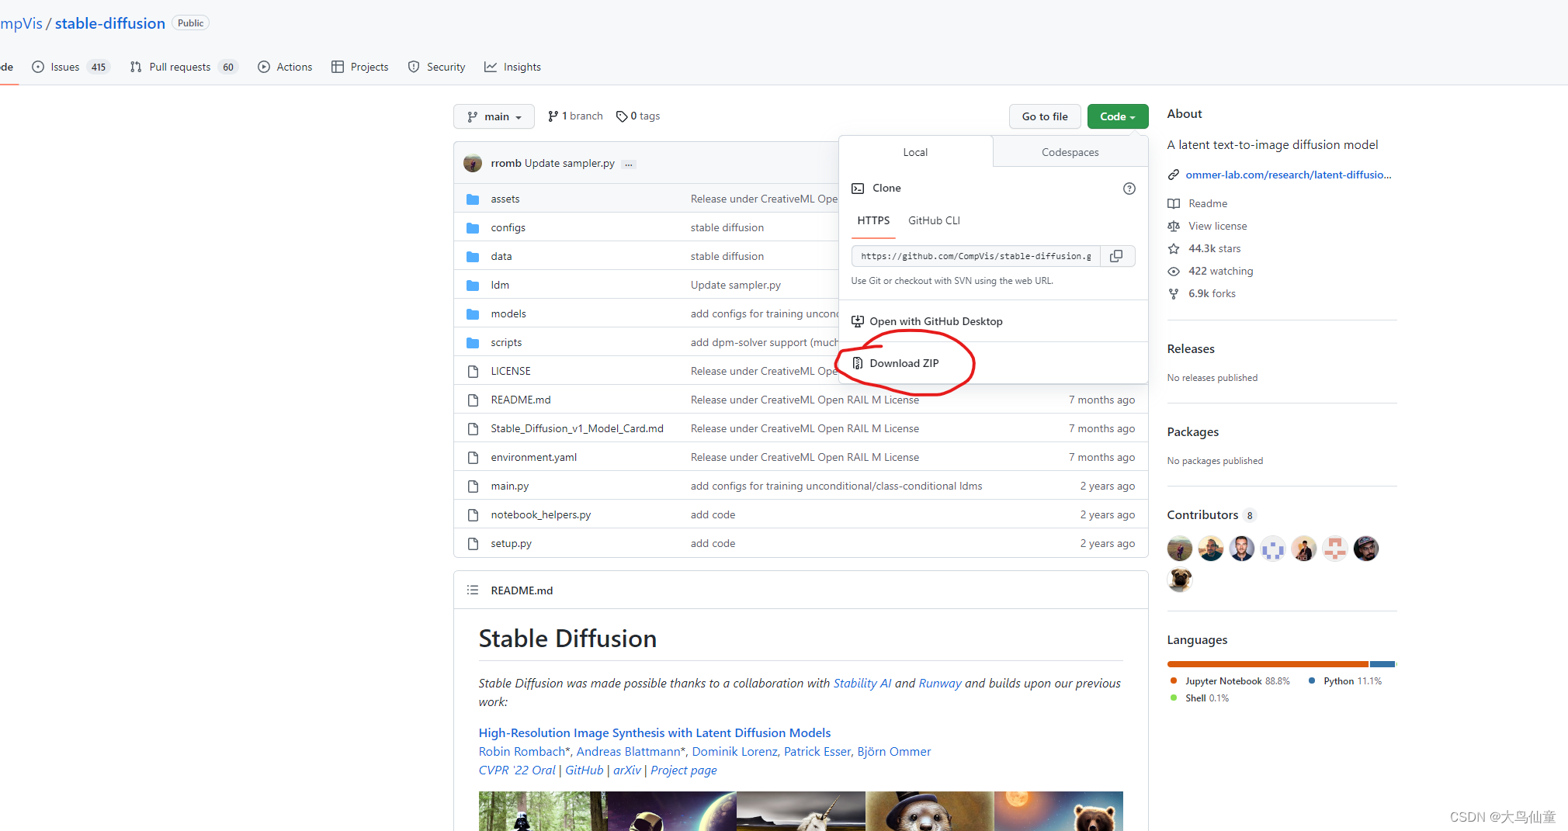Click the blue Python language bar segment

pos(1382,664)
